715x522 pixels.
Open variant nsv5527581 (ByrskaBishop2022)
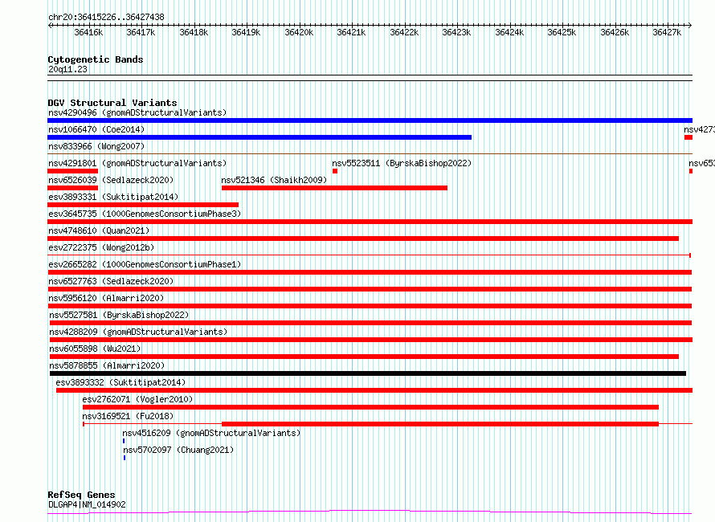tap(119, 315)
